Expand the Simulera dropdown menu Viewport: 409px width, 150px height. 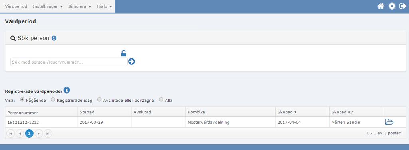(x=80, y=6)
